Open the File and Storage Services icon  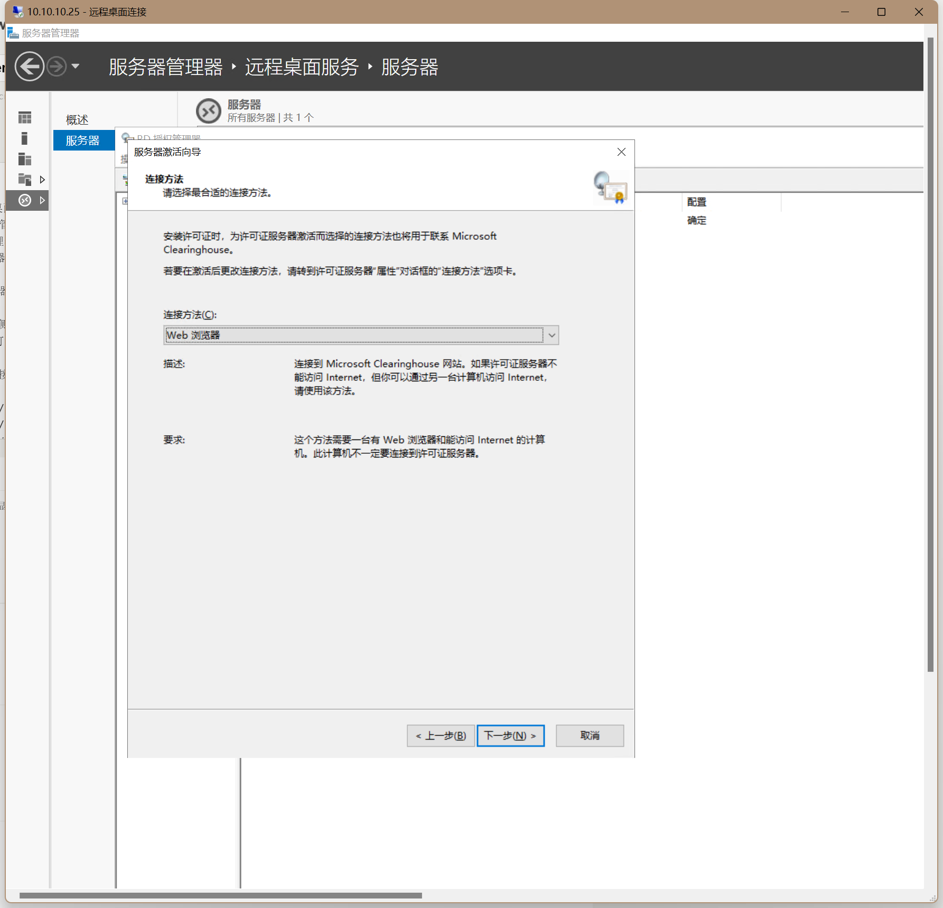click(25, 180)
